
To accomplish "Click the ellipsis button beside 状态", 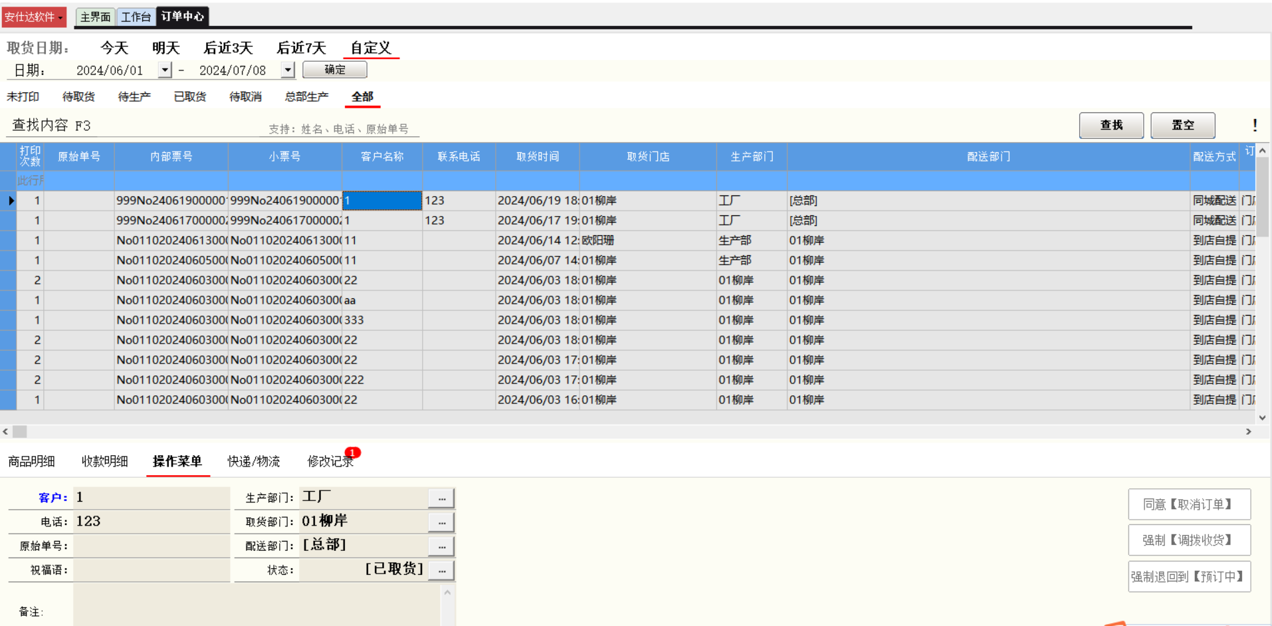I will click(441, 570).
